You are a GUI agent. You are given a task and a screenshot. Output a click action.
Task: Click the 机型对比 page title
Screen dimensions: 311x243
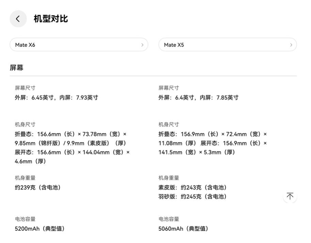click(51, 19)
